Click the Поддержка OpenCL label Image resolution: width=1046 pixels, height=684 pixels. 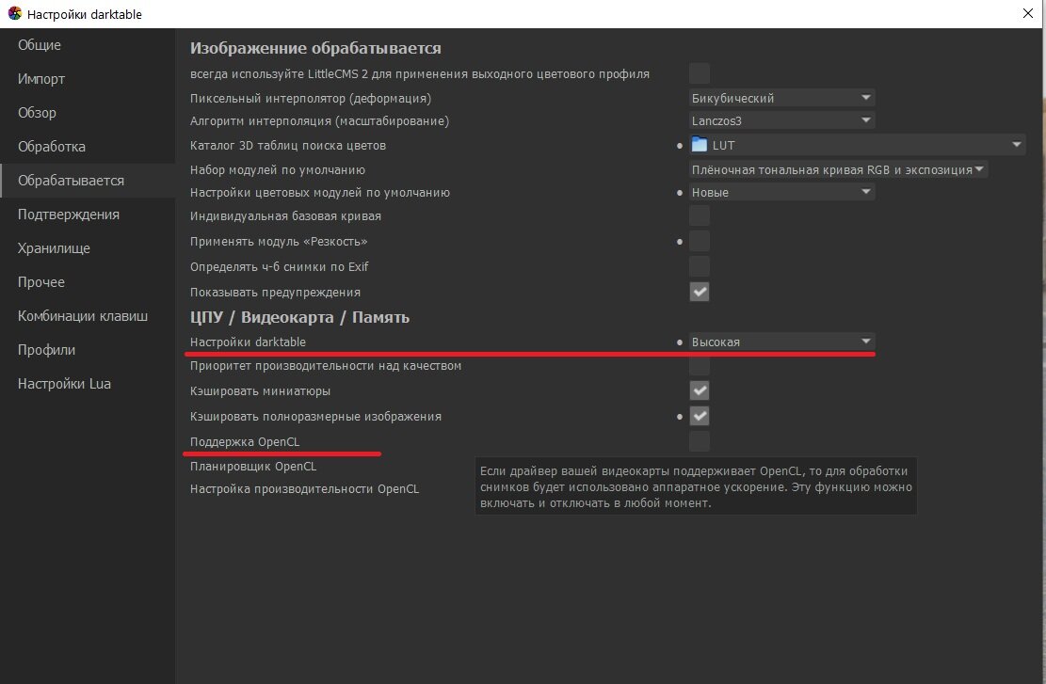tap(245, 442)
